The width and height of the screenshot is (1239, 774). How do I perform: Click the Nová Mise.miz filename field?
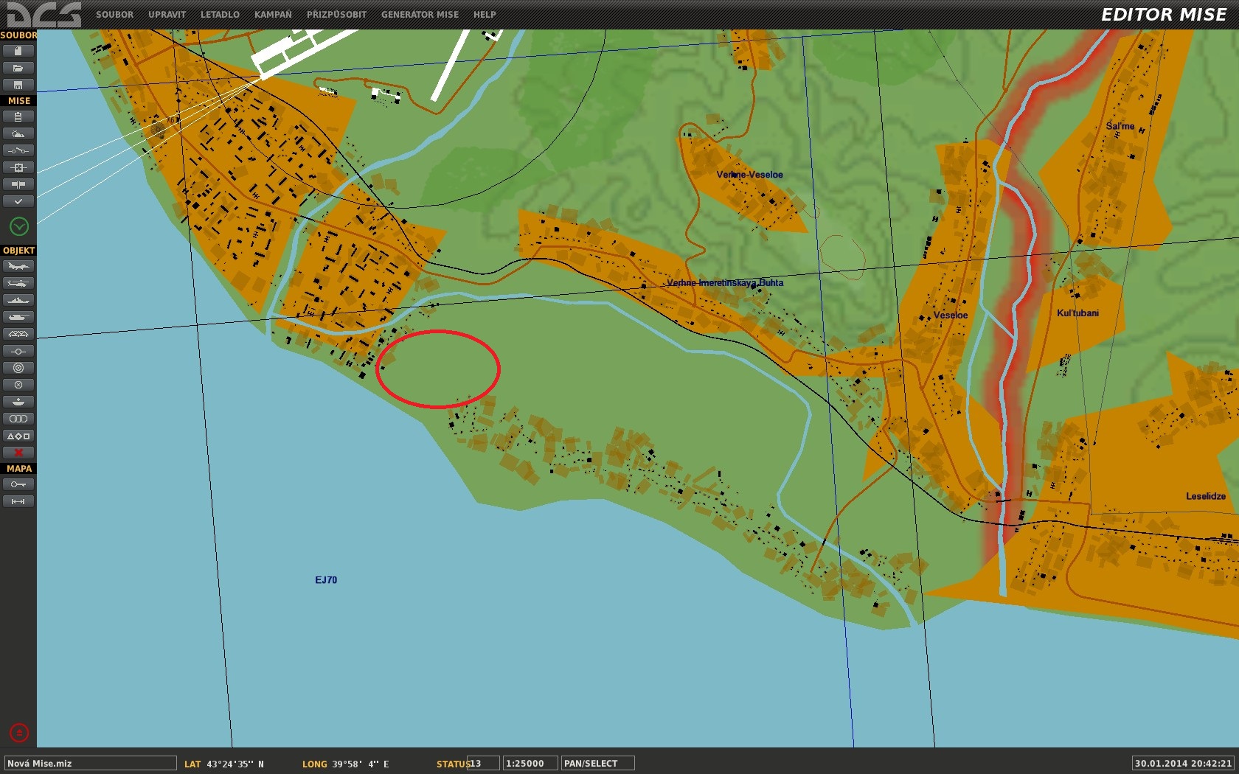(x=91, y=763)
